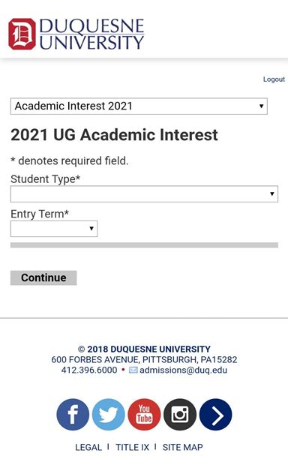Click the envelope icon beside admissions email
Viewport: 288px width, 462px height.
coord(133,370)
